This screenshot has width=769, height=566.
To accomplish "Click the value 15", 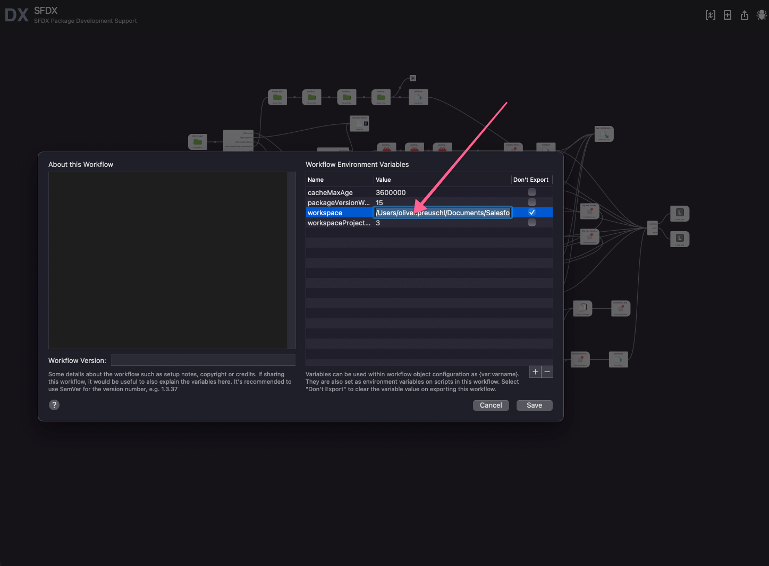I will [379, 202].
